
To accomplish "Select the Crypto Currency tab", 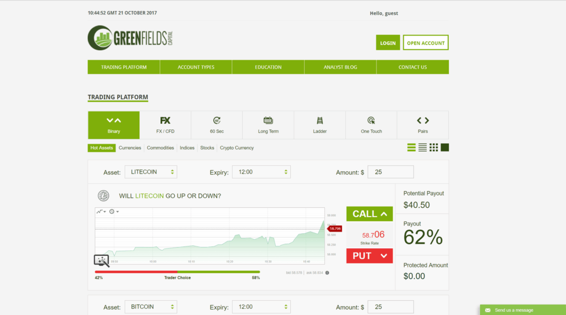I will coord(237,148).
